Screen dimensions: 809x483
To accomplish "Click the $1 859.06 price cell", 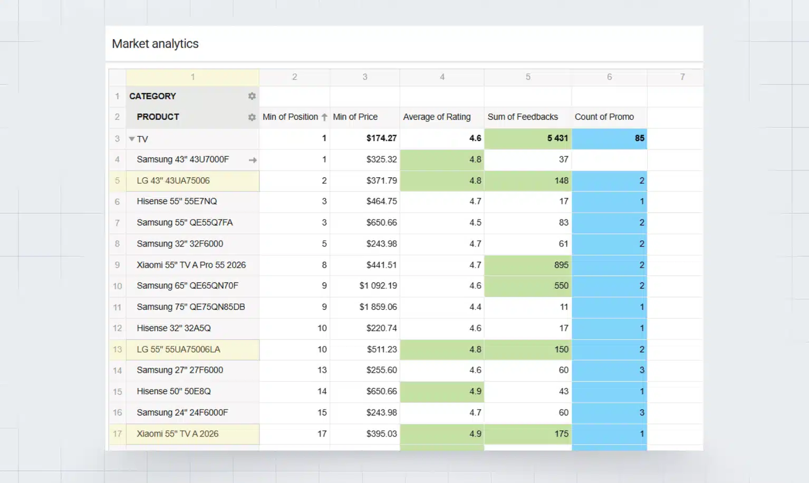I will click(378, 307).
